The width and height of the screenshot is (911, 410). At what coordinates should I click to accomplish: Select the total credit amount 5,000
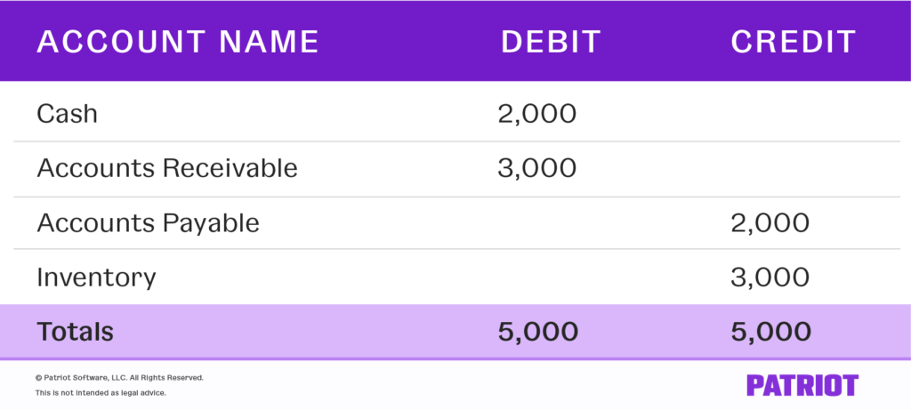(770, 332)
